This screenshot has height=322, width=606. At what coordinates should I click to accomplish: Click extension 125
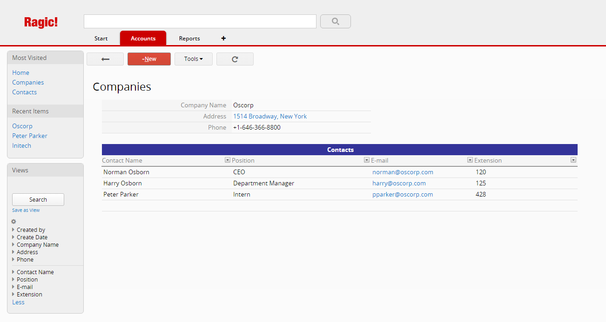point(481,184)
